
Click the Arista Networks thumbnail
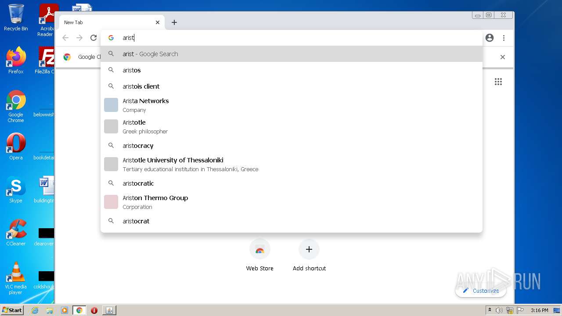(111, 105)
